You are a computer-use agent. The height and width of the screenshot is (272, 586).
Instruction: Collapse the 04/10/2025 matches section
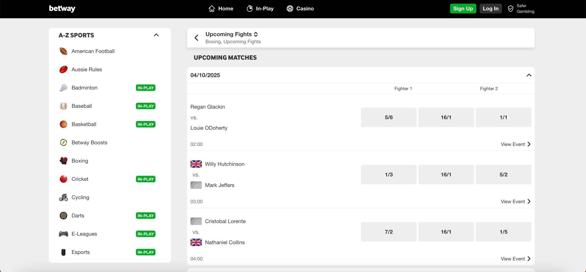pyautogui.click(x=529, y=75)
